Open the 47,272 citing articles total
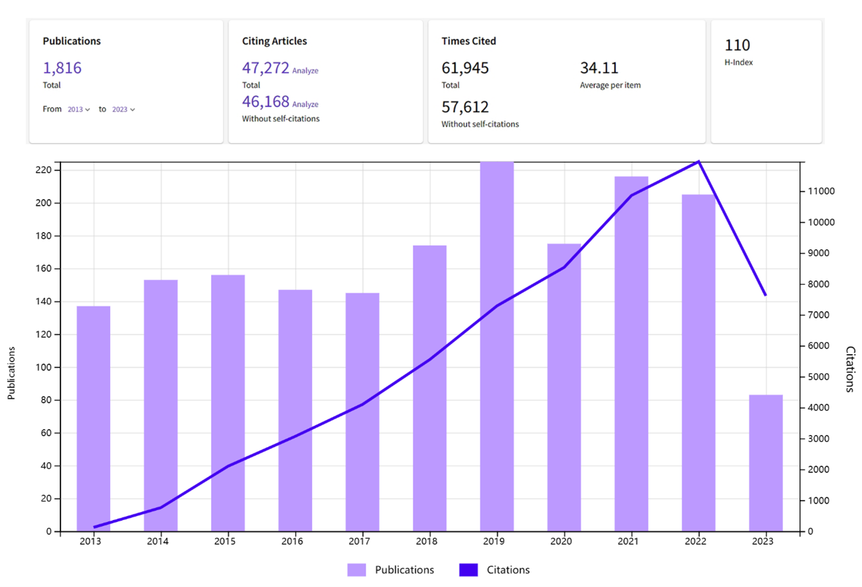Image resolution: width=862 pixels, height=587 pixels. 265,68
